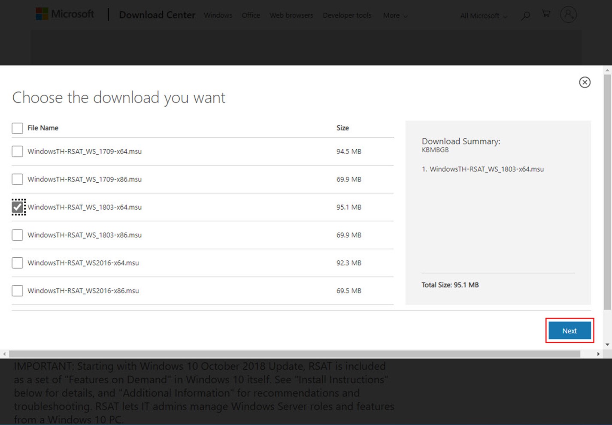
Task: Click the Total Size: 95.1 MB text
Action: [x=450, y=285]
